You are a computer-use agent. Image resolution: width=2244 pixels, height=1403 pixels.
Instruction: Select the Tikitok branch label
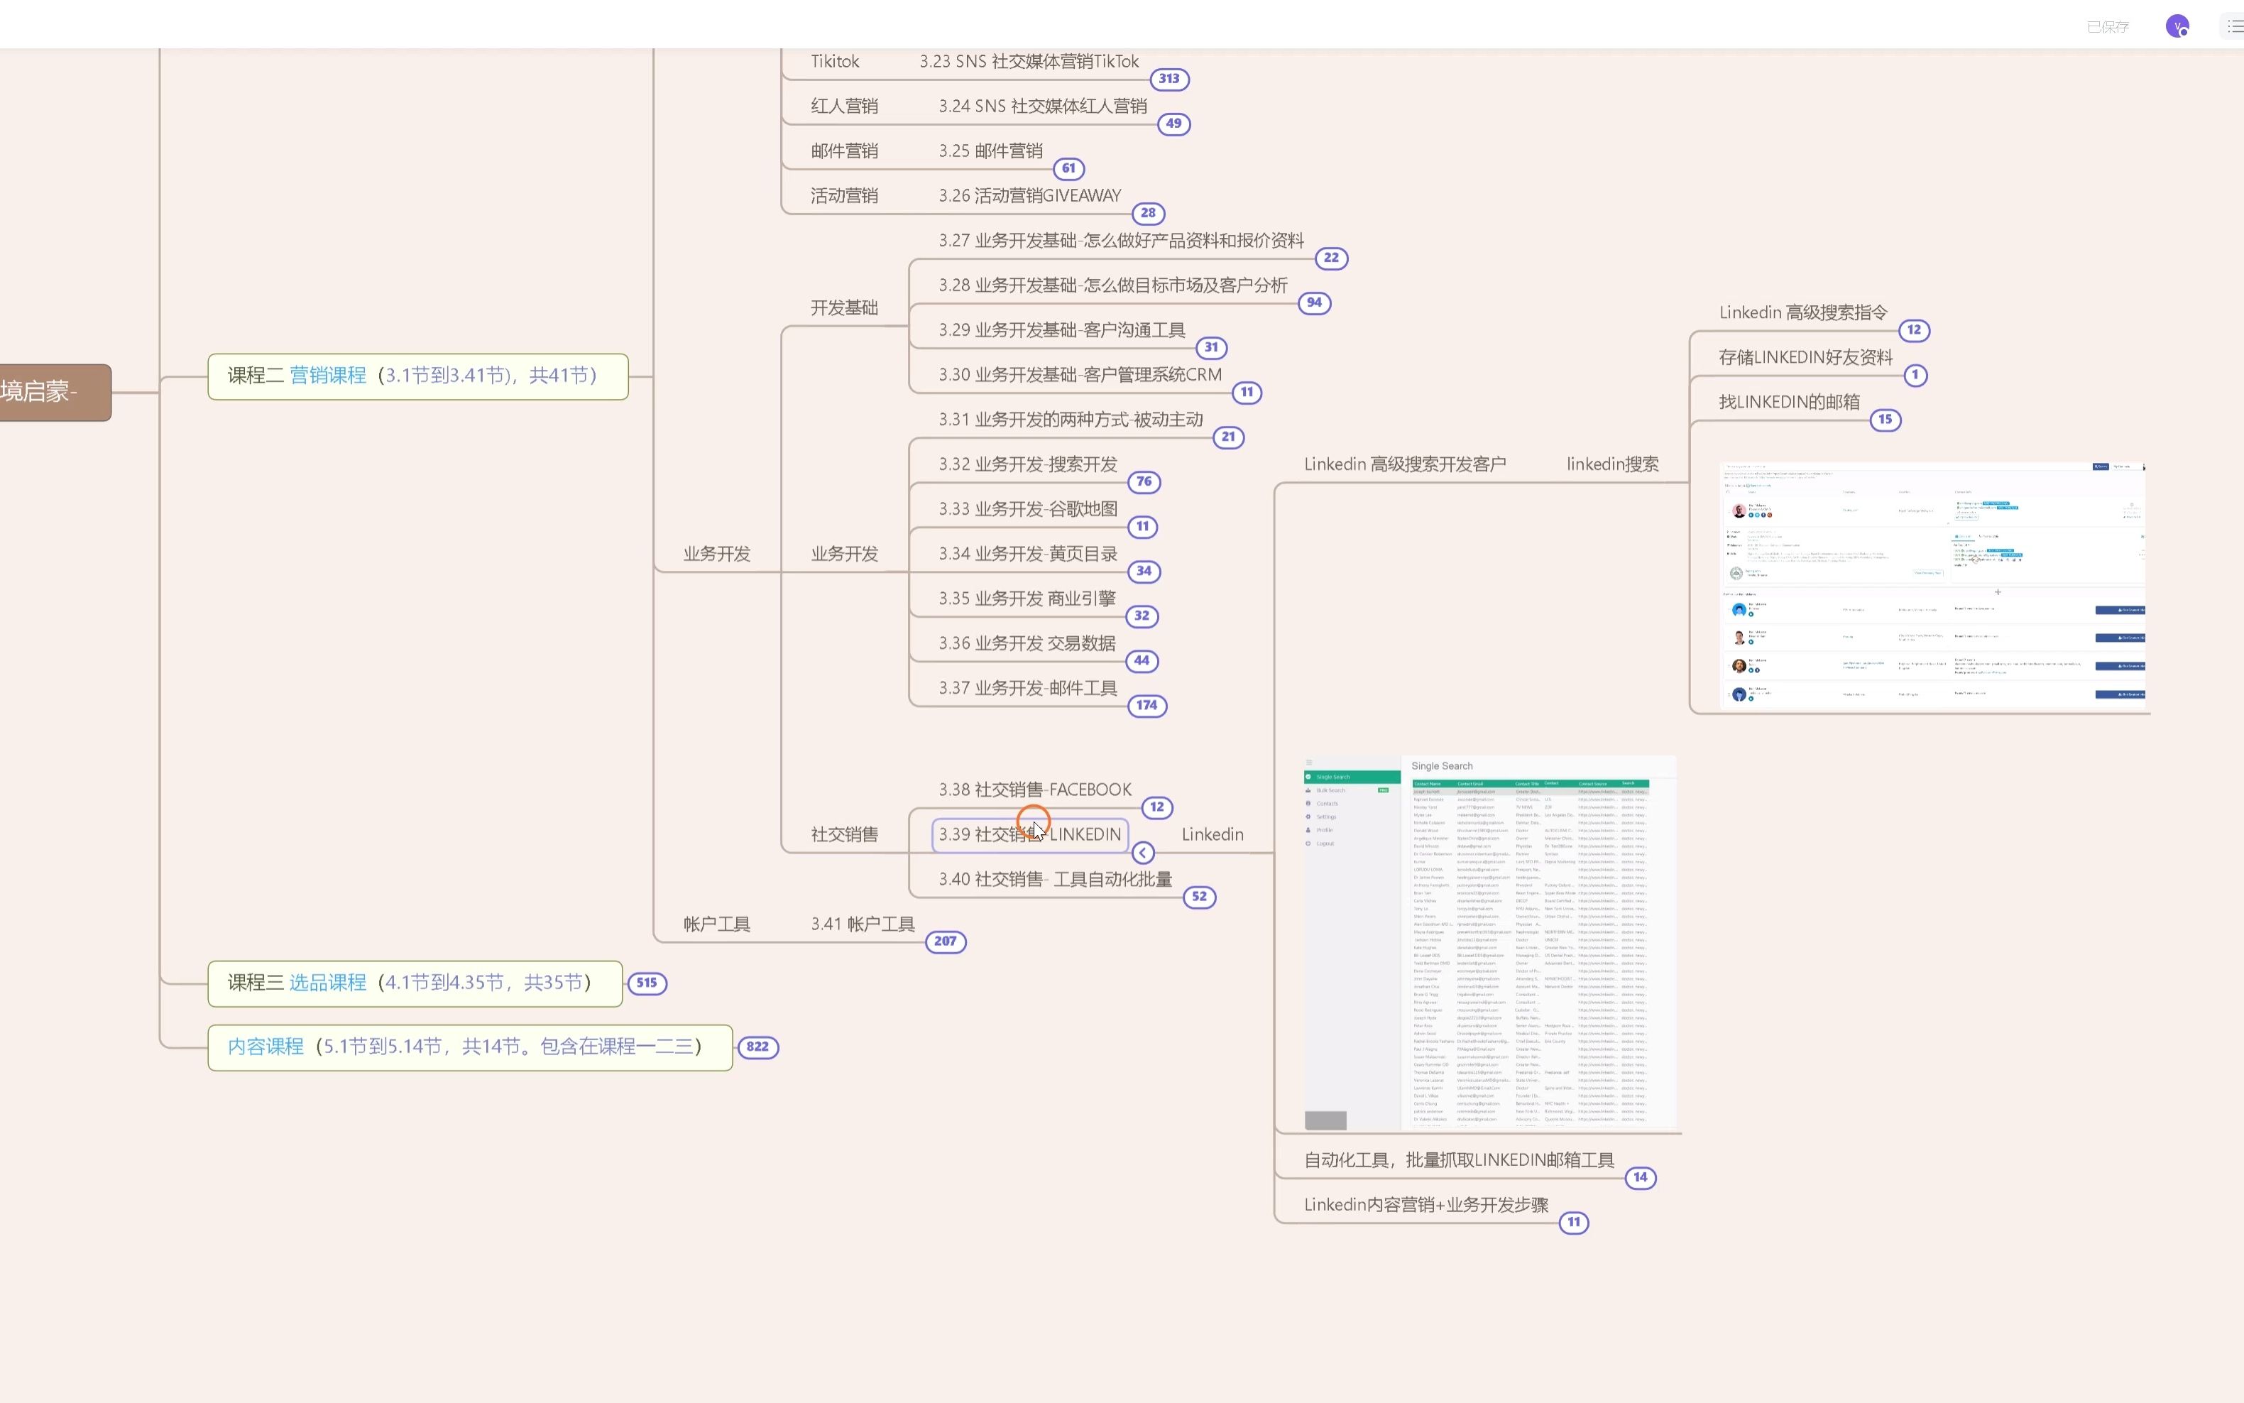pyautogui.click(x=835, y=62)
